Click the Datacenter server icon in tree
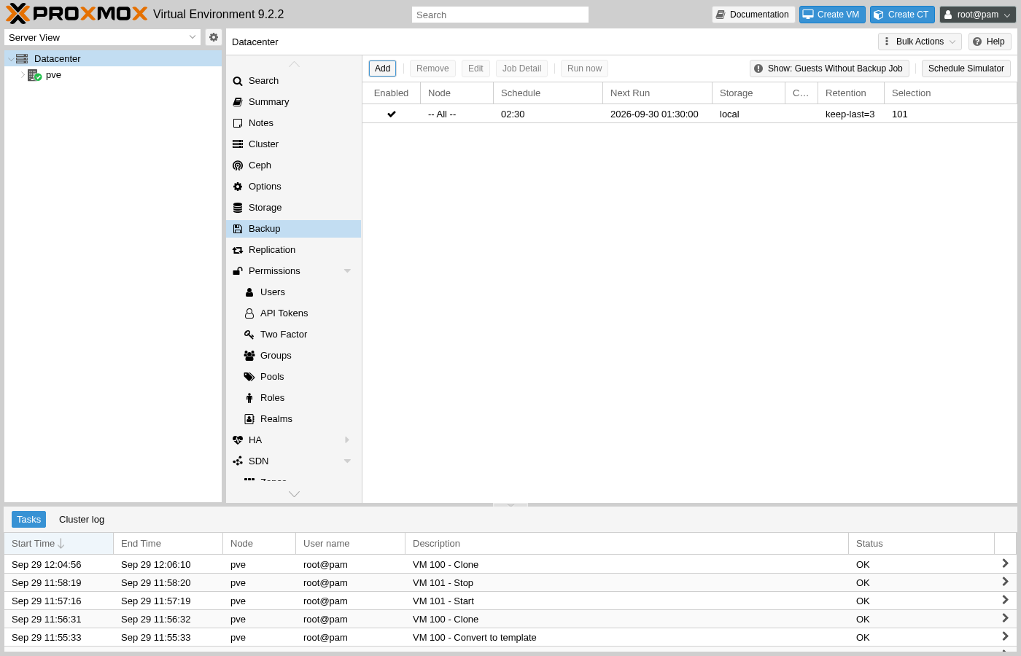Screen dimensions: 1021x656 (22, 59)
